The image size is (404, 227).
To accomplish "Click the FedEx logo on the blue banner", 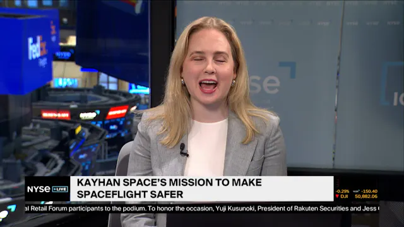I will pyautogui.click(x=38, y=48).
